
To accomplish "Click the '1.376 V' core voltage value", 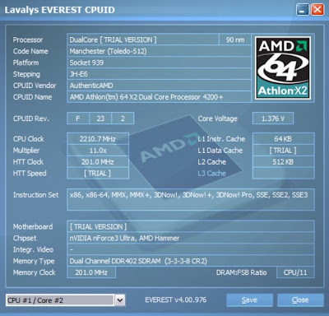I will [x=273, y=118].
